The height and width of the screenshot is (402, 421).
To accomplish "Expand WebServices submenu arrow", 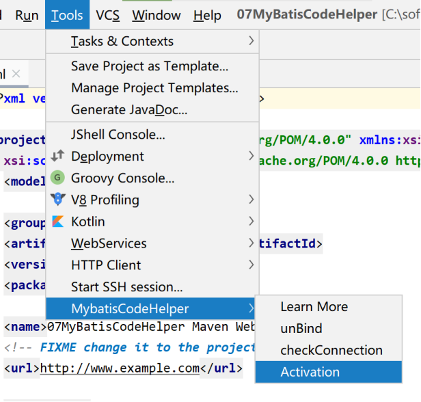I will (x=252, y=243).
